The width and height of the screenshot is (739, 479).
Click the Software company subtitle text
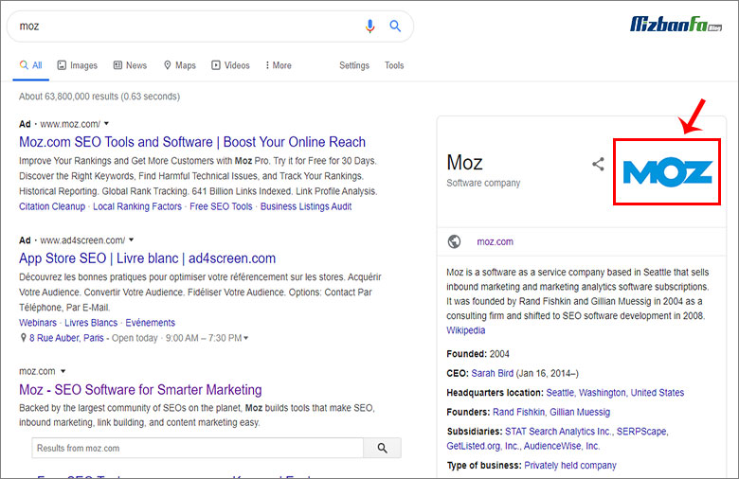(x=483, y=183)
